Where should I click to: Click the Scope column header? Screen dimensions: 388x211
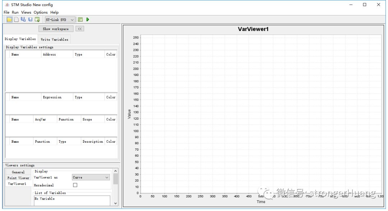(93, 119)
